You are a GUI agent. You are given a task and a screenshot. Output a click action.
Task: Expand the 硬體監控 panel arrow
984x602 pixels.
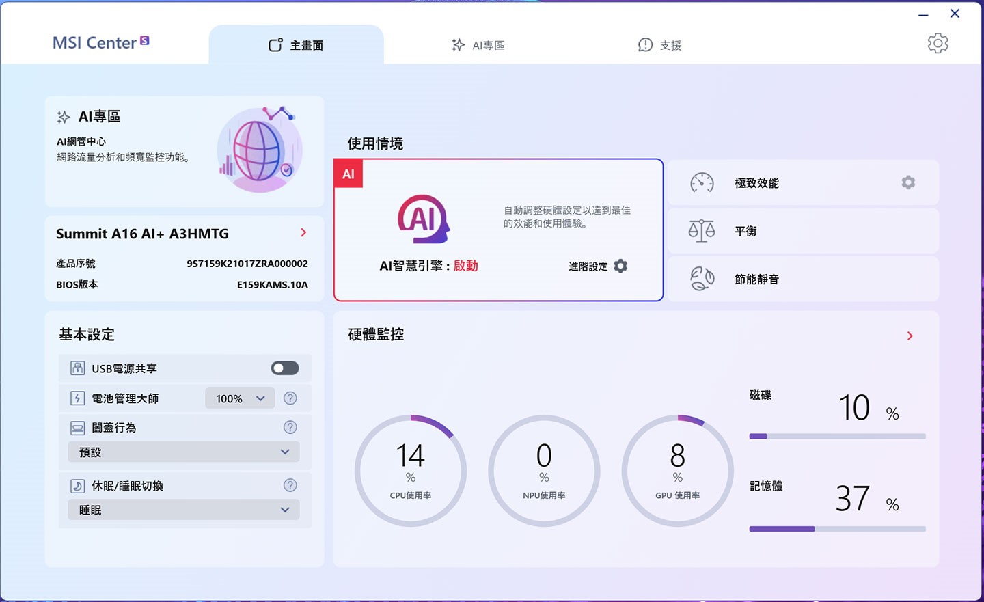coord(910,336)
